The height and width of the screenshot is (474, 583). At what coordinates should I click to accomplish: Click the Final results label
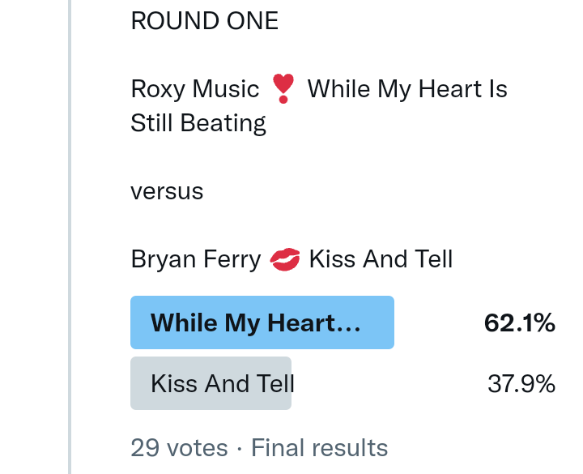click(319, 447)
